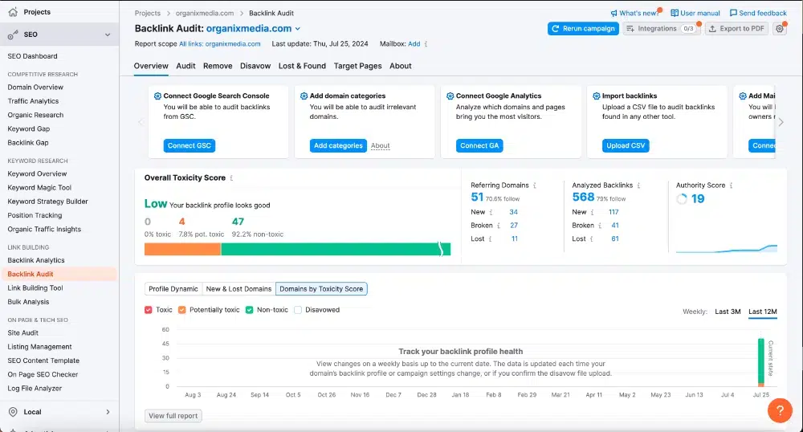Expand the Local sidebar section

click(108, 412)
